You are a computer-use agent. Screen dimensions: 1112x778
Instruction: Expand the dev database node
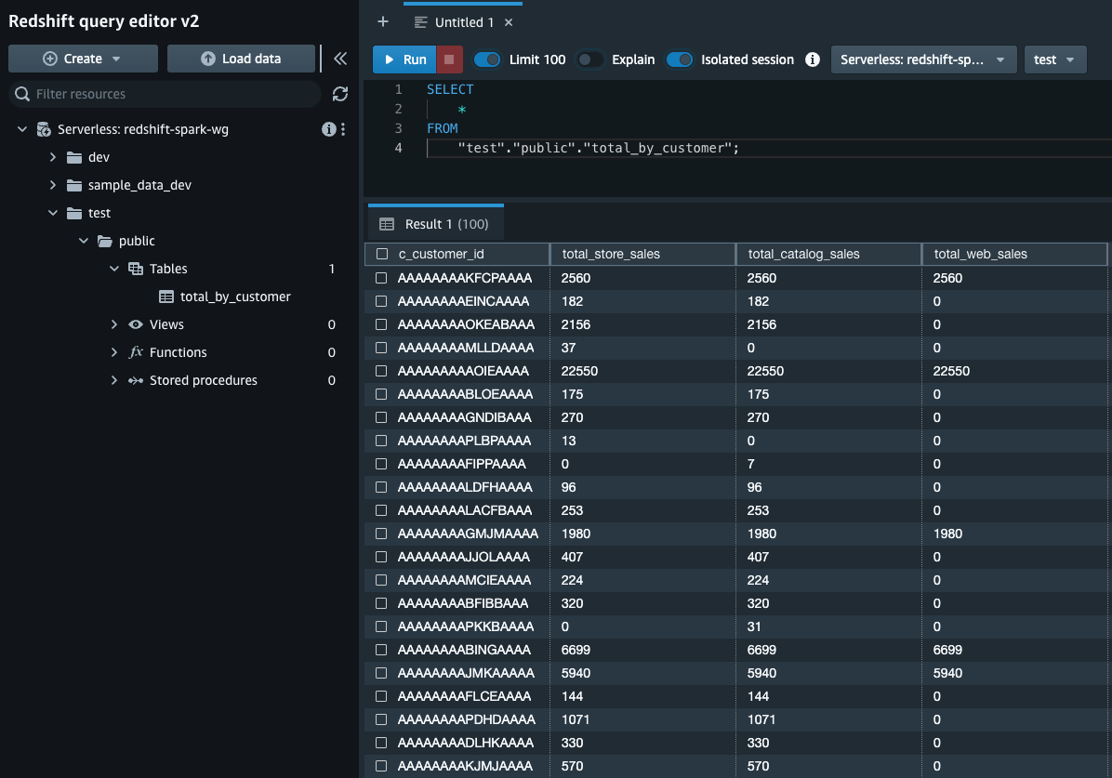[52, 157]
